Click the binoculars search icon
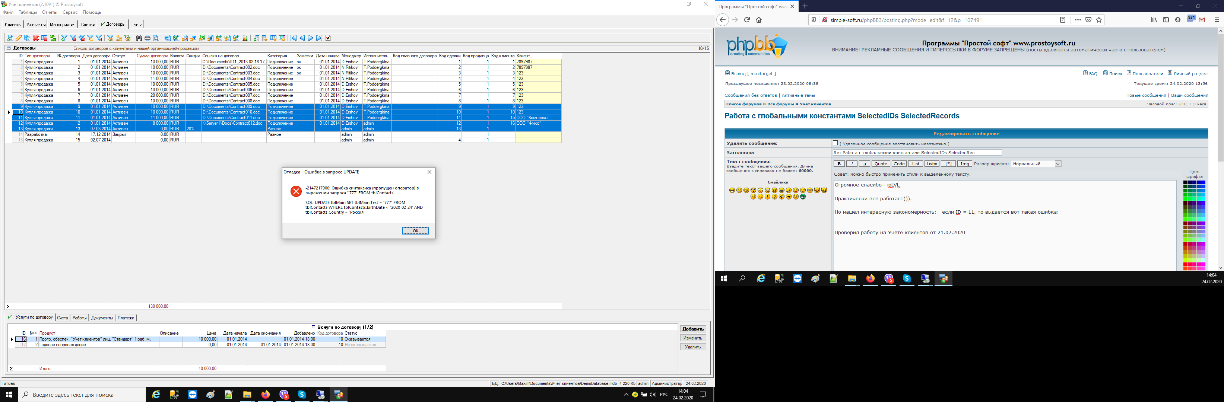This screenshot has height=402, width=1224. [x=139, y=38]
